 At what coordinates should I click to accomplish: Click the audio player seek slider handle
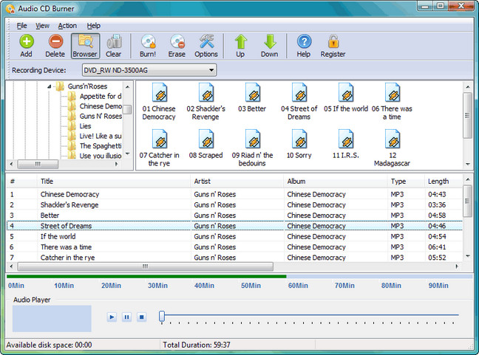click(162, 317)
